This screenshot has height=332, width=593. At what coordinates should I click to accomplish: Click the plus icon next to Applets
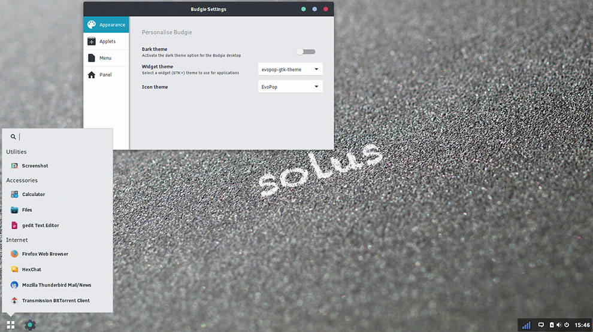(x=92, y=41)
